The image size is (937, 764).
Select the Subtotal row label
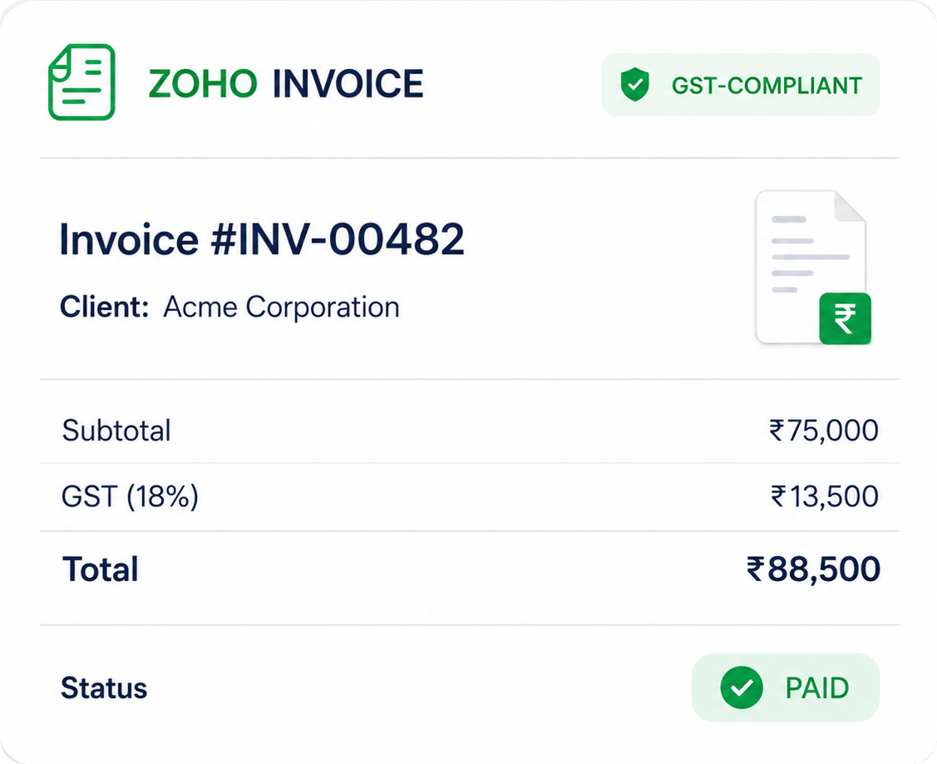click(x=116, y=431)
